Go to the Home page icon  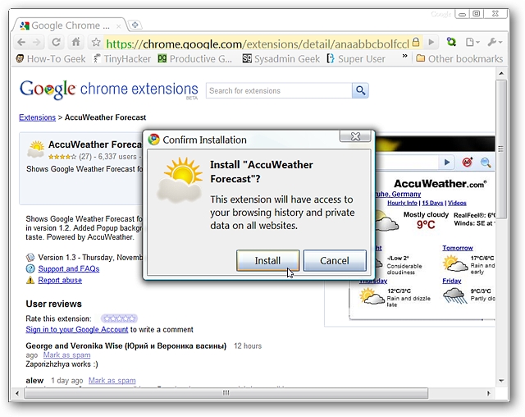(76, 42)
